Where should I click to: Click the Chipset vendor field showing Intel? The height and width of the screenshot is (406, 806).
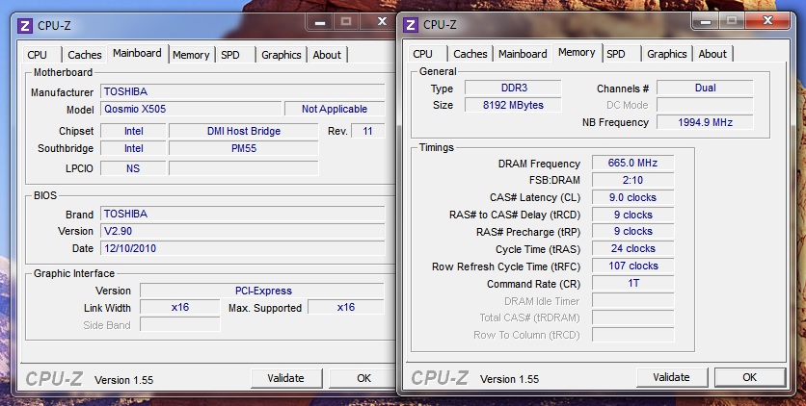(133, 131)
